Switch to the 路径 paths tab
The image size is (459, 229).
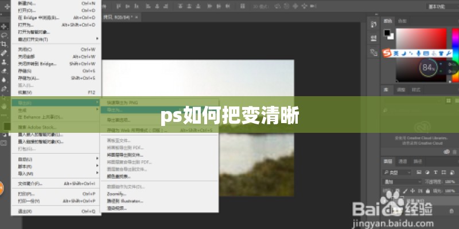418,161
